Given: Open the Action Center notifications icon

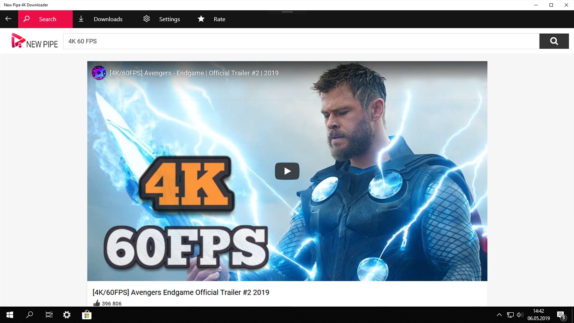Looking at the screenshot, I should (x=561, y=315).
